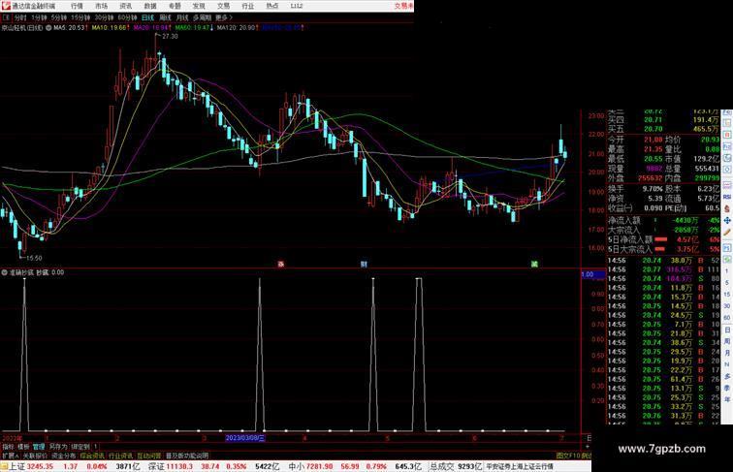Click the blue 财 marker on the chart
733x472 pixels.
click(364, 264)
